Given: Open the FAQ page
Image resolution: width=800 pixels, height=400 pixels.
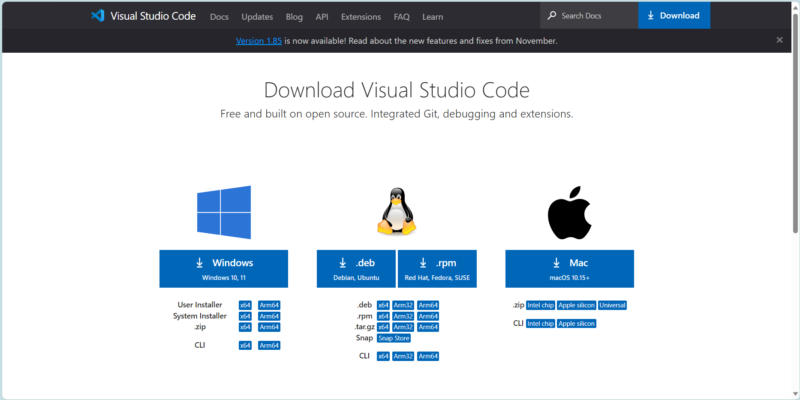Looking at the screenshot, I should tap(402, 17).
